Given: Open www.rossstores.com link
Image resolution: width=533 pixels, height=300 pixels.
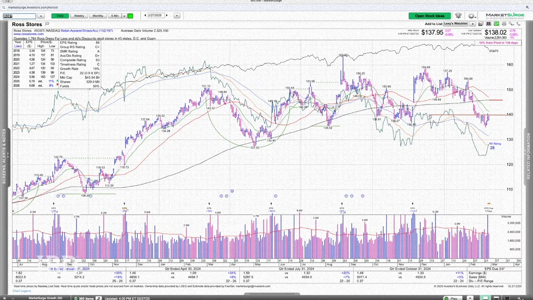Looking at the screenshot, I should pos(28,34).
